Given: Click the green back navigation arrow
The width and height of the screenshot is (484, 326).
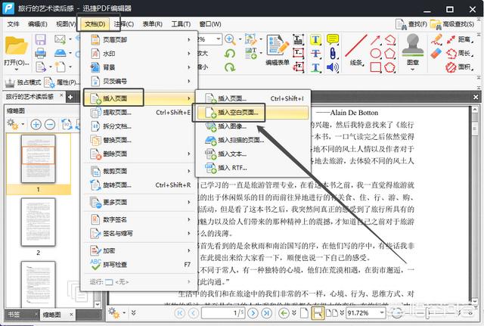Looking at the screenshot, I should pos(284,313).
